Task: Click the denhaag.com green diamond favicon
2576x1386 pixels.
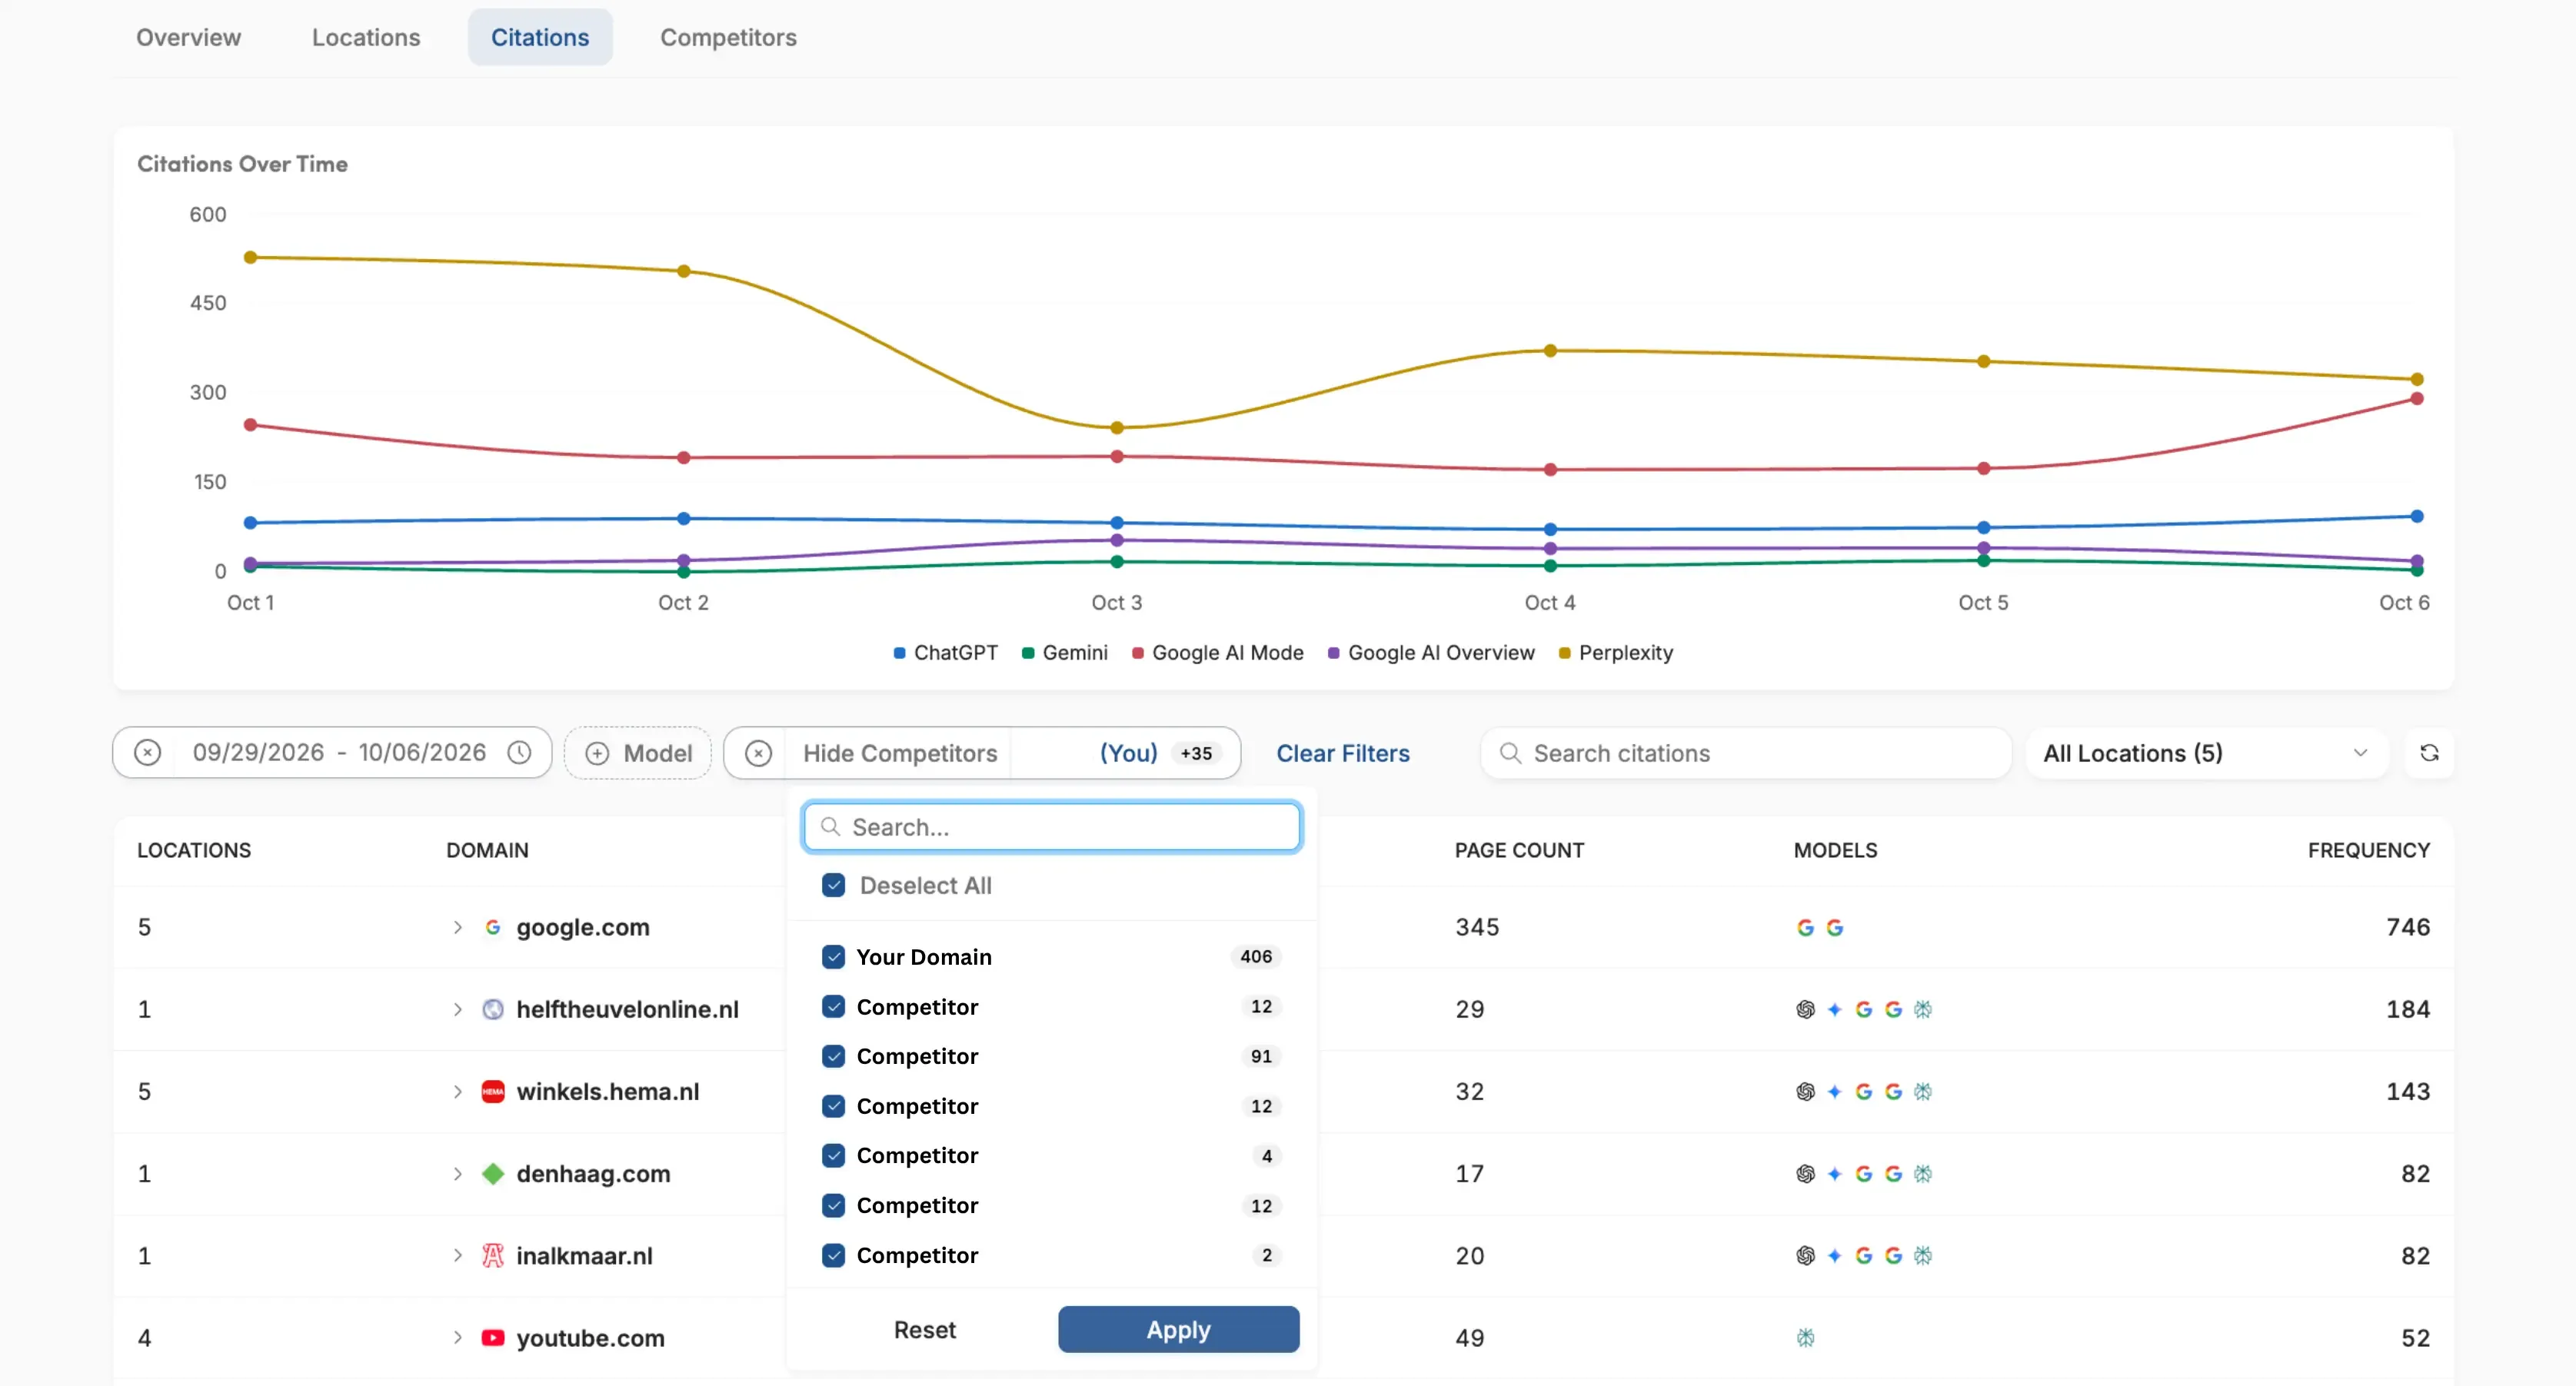Action: [x=492, y=1174]
